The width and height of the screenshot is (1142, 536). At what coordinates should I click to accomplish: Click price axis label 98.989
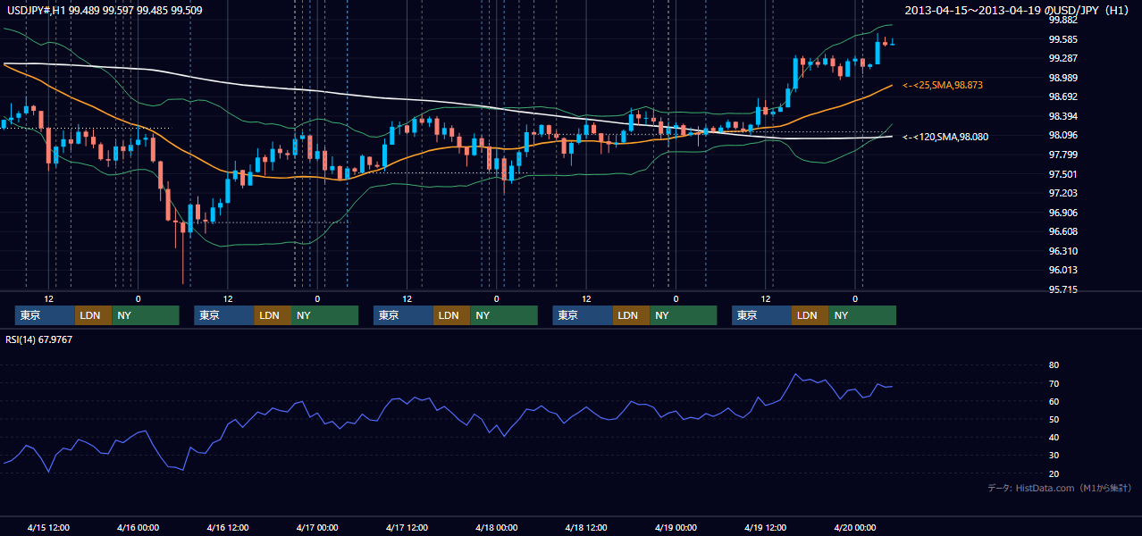1062,78
